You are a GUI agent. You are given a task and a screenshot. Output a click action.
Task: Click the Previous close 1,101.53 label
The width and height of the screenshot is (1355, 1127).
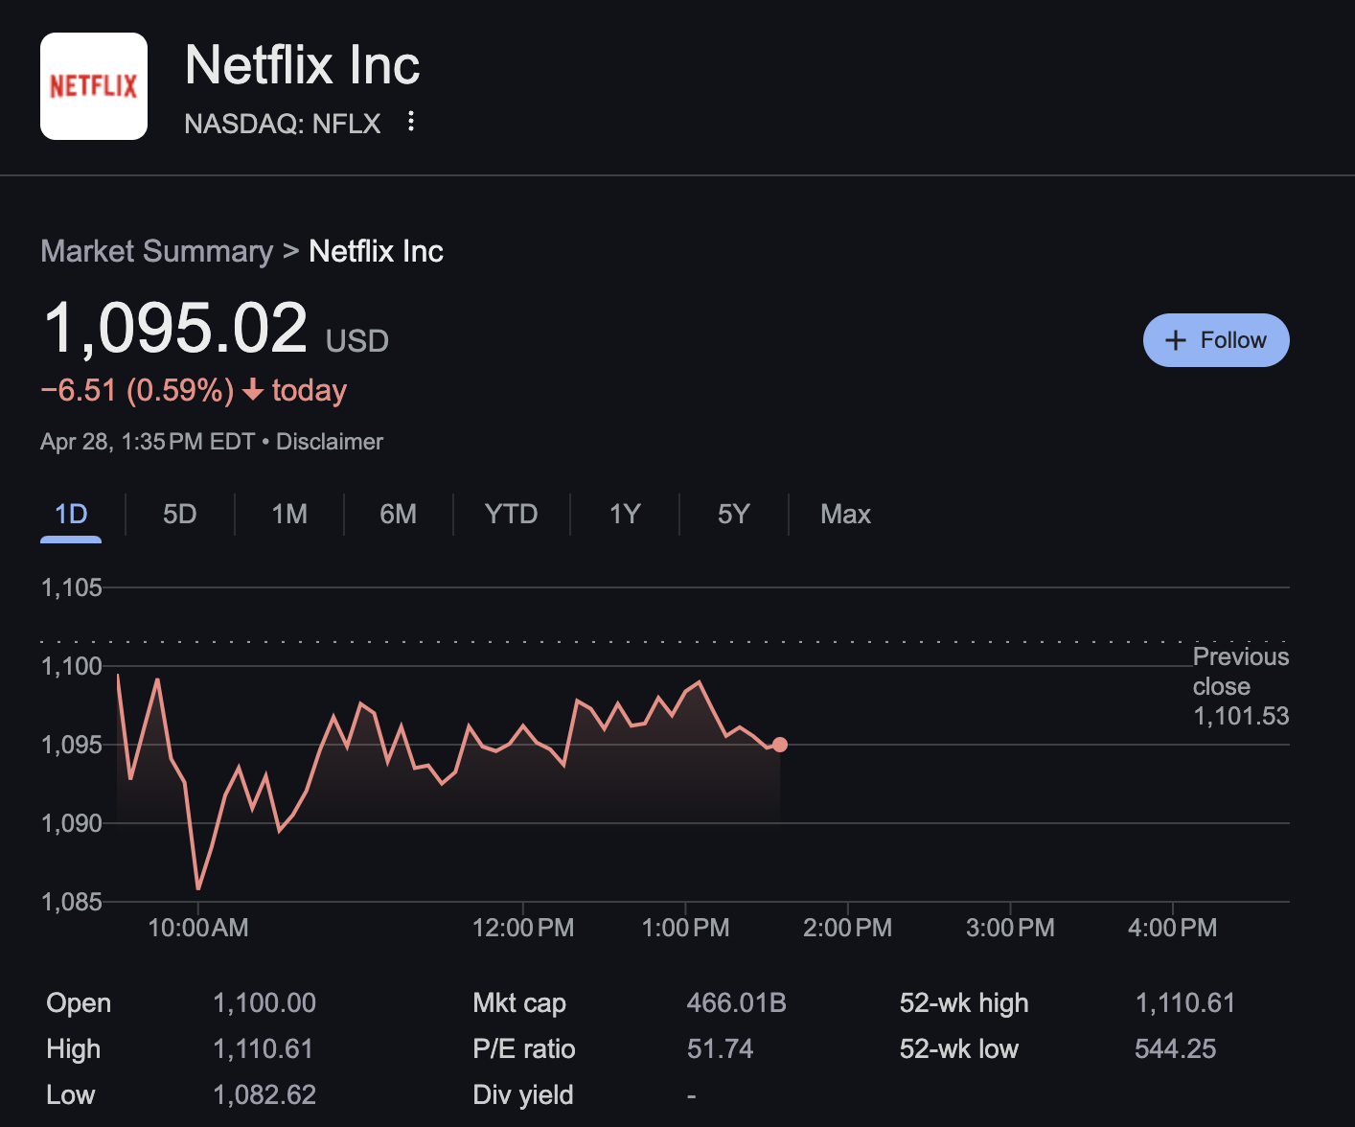[x=1241, y=686]
